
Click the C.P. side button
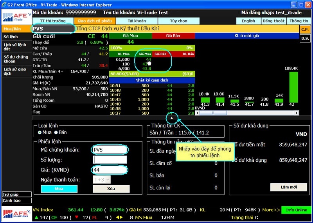(x=305, y=30)
